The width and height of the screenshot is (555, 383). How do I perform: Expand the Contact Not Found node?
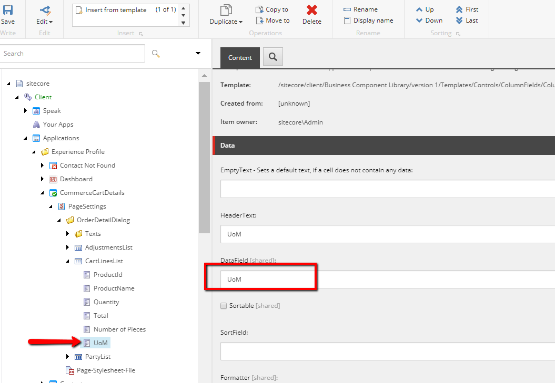click(x=42, y=165)
